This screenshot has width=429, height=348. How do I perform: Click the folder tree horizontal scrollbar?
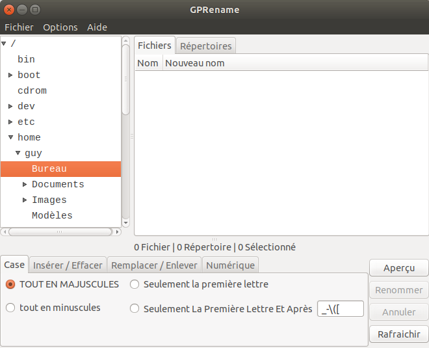pos(60,231)
